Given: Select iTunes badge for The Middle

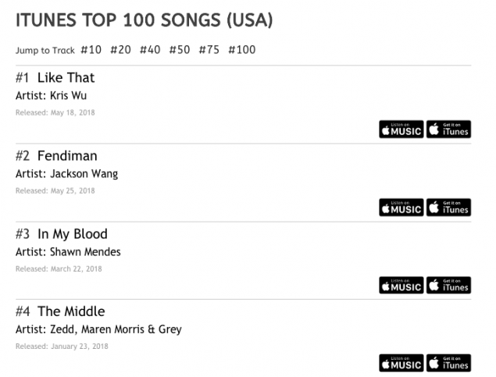Looking at the screenshot, I should pos(449,363).
